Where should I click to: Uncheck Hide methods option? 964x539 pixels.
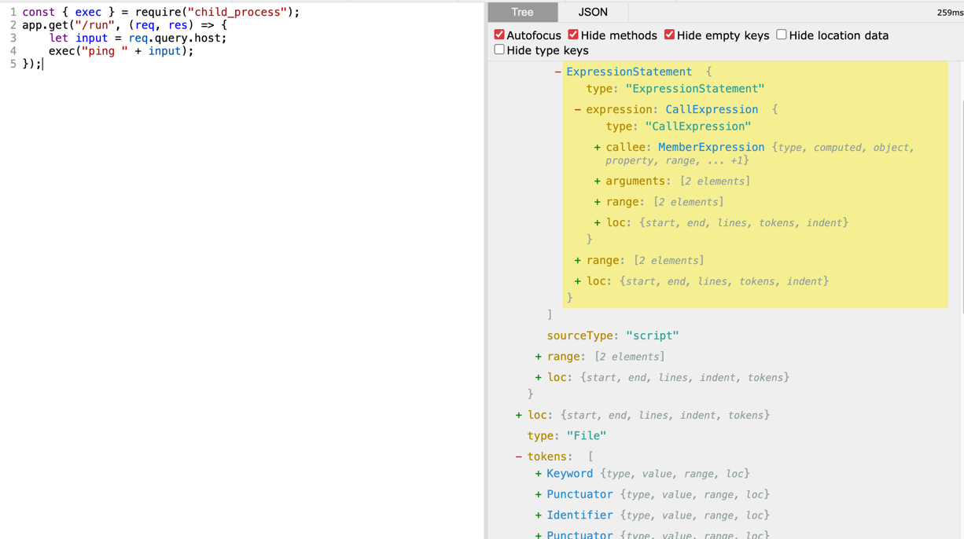click(573, 35)
